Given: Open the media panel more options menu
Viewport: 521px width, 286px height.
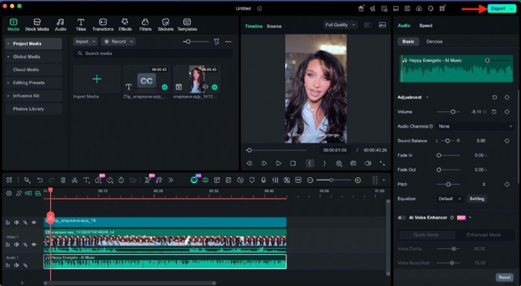Looking at the screenshot, I should [x=229, y=42].
